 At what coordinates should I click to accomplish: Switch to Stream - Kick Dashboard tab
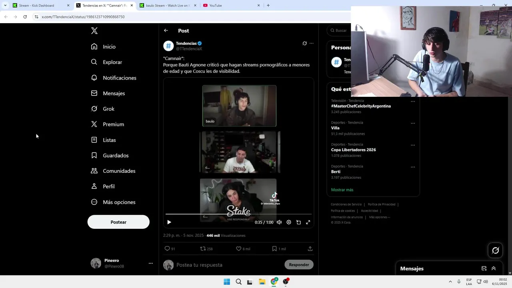click(x=41, y=6)
